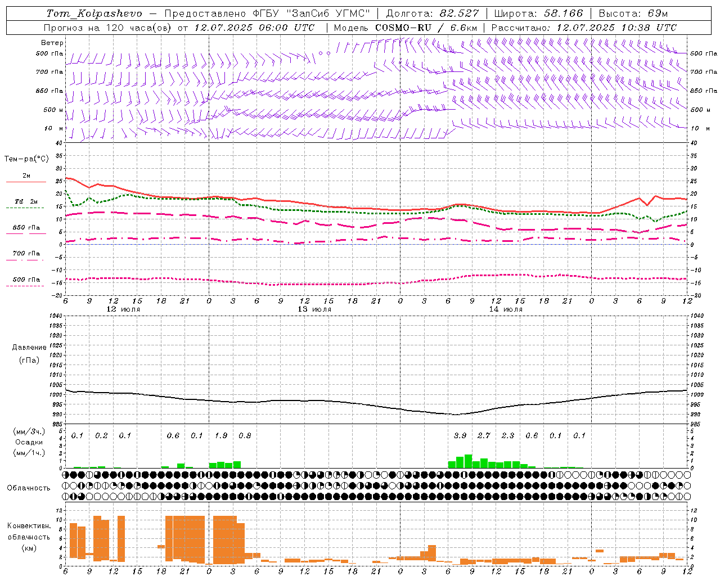Image resolution: width=720 pixels, height=576 pixels.
Task: Click the Осадки precipitation label
Action: pos(29,442)
